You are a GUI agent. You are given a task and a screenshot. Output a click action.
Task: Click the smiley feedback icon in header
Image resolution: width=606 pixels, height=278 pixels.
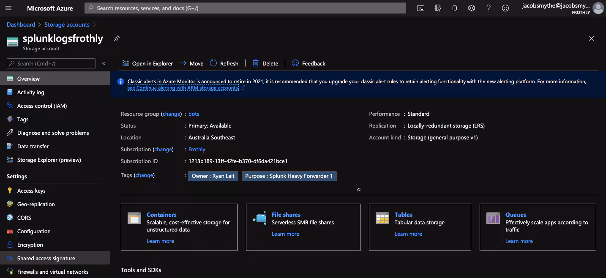[505, 8]
